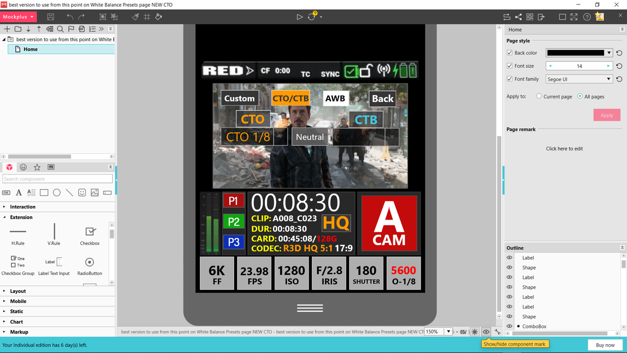
Task: Click the Apply button
Action: pos(607,115)
